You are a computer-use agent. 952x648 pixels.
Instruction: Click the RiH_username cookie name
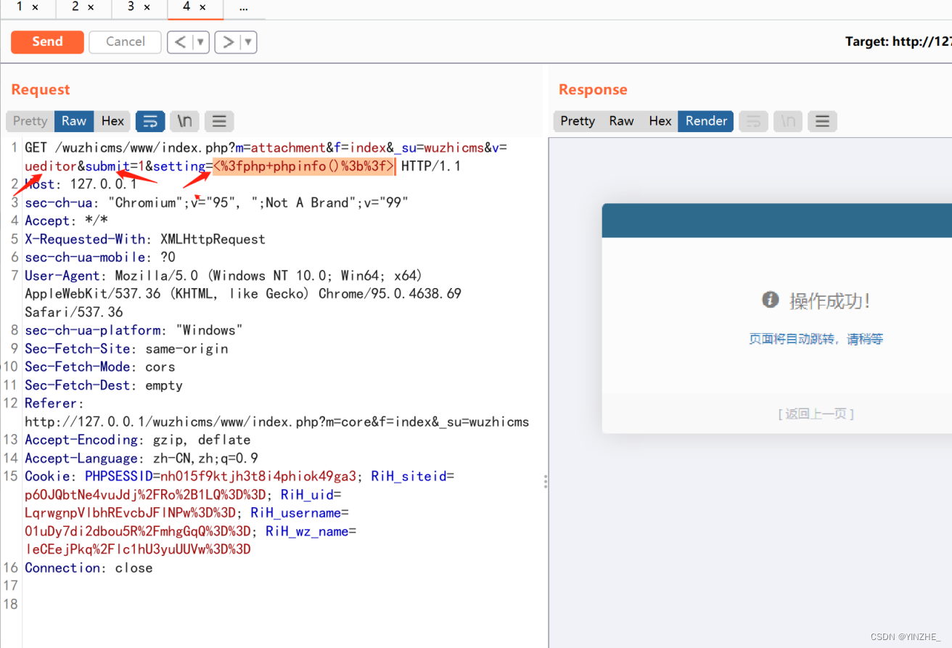(x=295, y=513)
